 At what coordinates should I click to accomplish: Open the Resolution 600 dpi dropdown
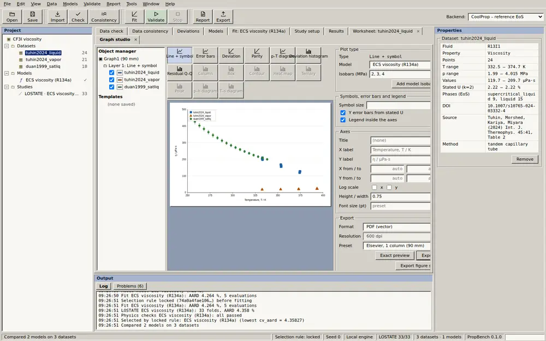(x=396, y=236)
